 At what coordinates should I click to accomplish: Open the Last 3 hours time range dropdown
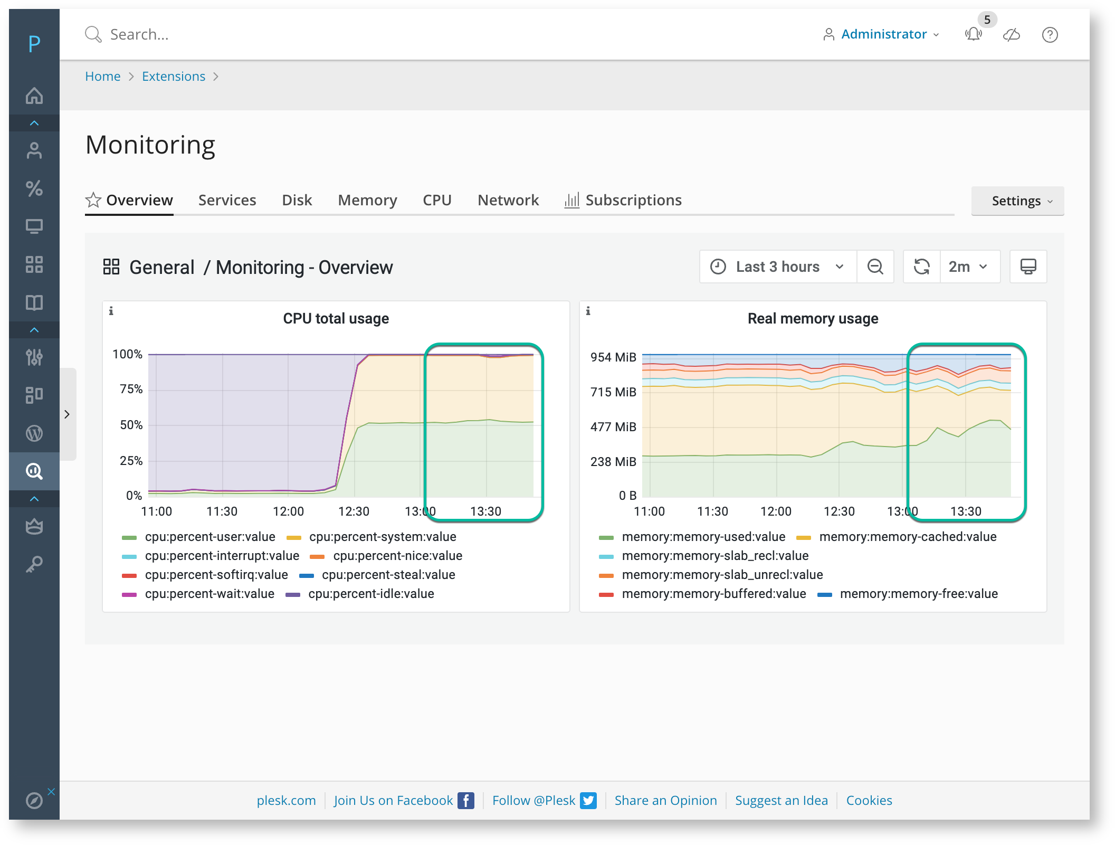coord(778,267)
